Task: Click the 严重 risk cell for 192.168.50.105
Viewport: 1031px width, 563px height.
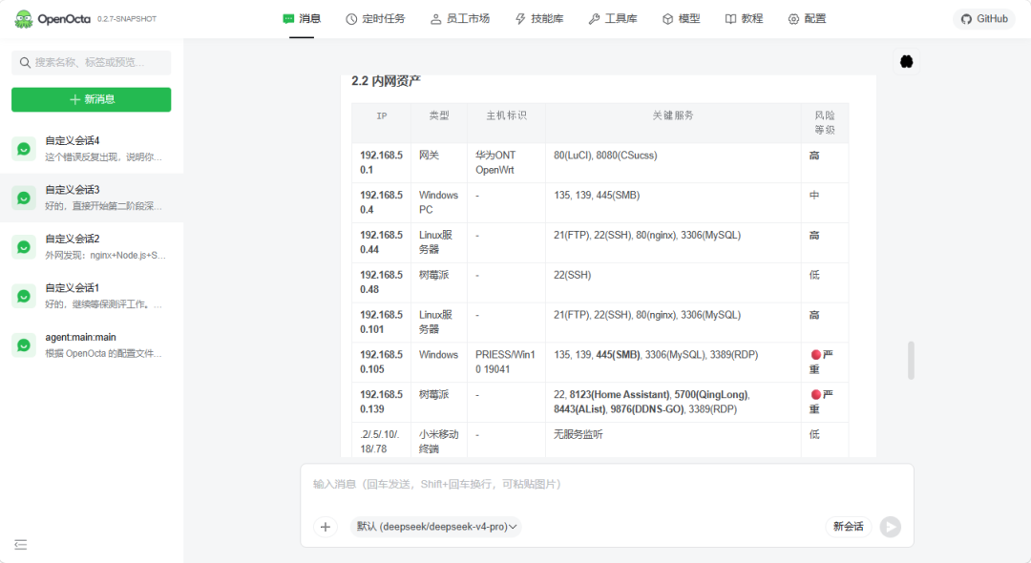Action: (x=825, y=362)
